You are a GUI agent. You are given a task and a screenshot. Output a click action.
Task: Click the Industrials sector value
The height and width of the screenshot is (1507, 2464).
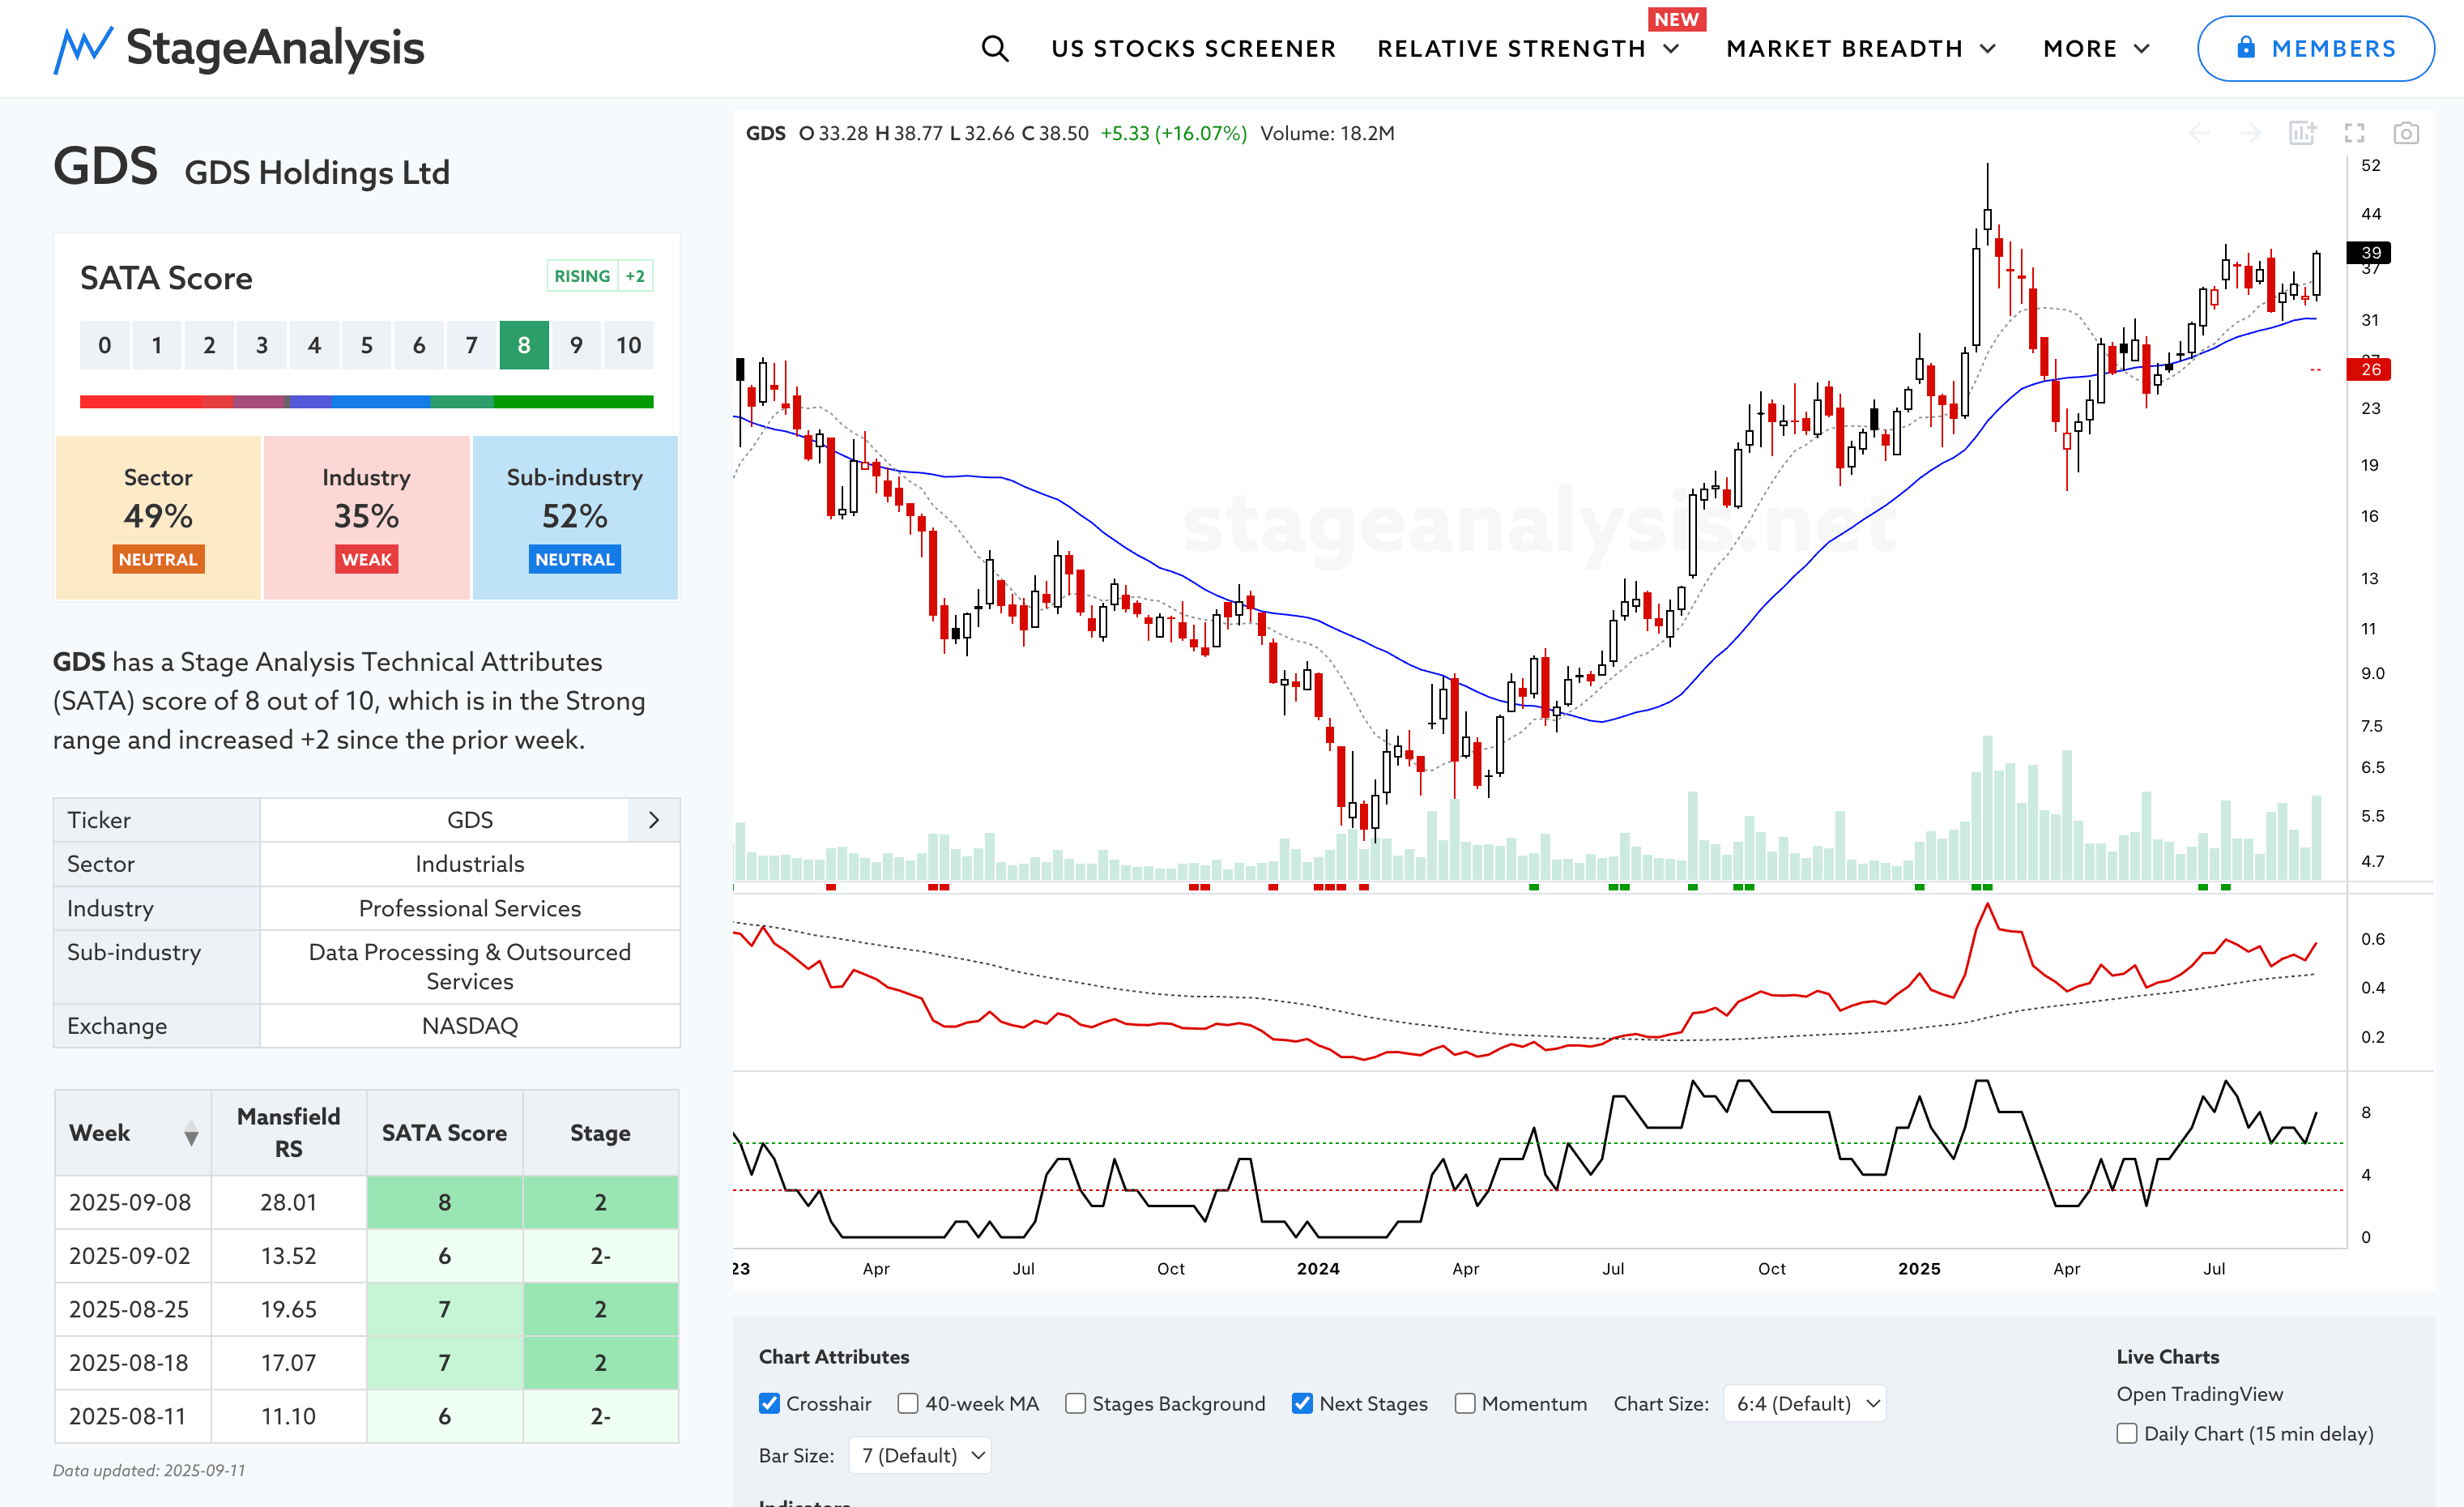coord(470,864)
